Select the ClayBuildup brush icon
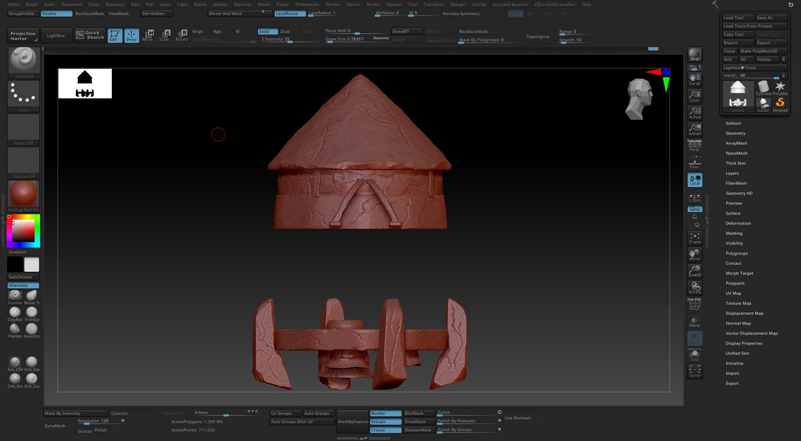This screenshot has width=801, height=441. coord(15,313)
